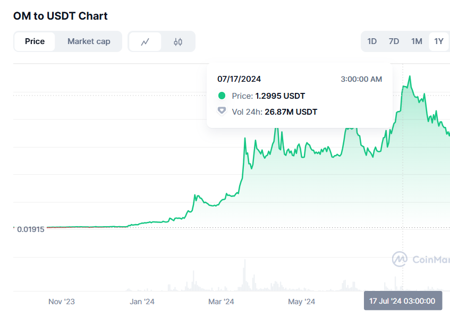Click the 26.87M USDT volume value
Viewport: 450px width, 318px height.
point(291,112)
